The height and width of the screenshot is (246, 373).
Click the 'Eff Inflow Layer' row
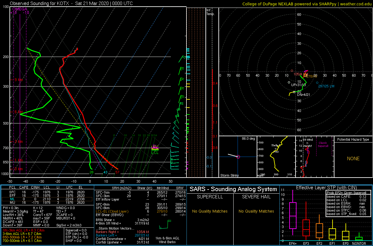click(140, 199)
